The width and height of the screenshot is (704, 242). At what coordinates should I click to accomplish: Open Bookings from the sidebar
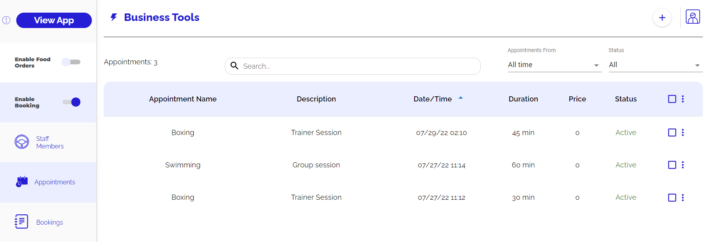point(49,222)
